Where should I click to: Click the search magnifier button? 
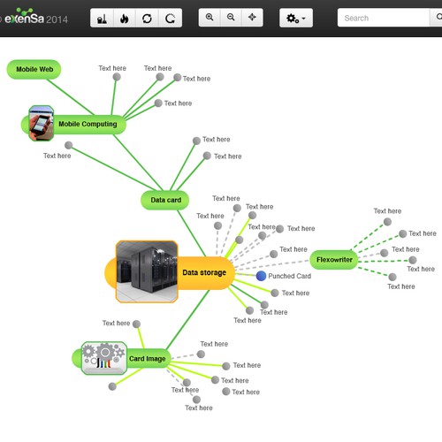click(437, 18)
